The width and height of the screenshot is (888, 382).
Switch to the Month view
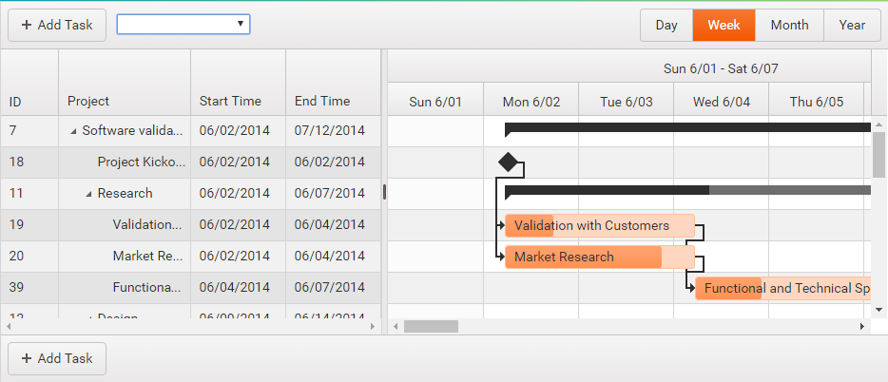[x=789, y=26]
